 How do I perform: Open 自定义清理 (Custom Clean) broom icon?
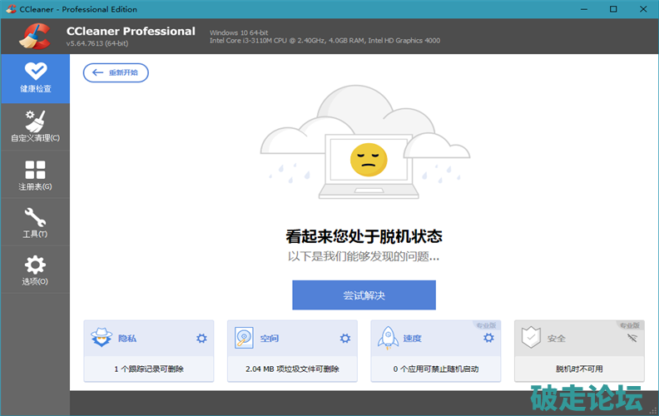click(x=35, y=121)
